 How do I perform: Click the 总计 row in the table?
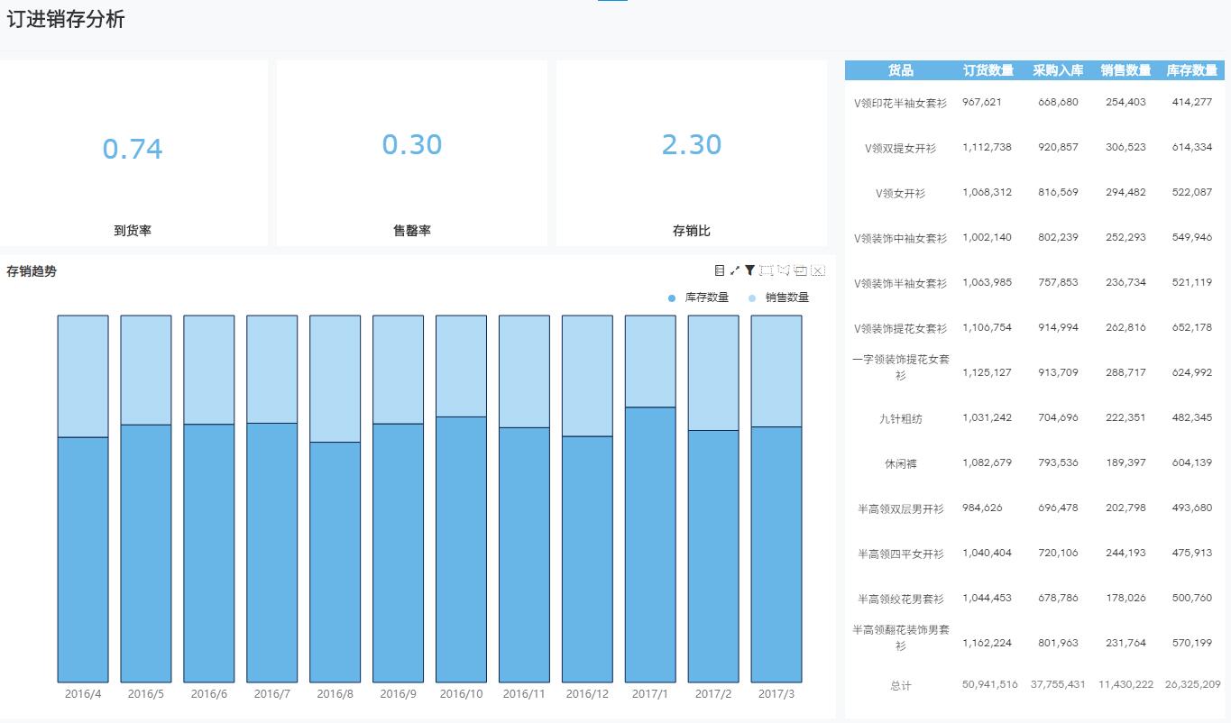click(x=898, y=684)
